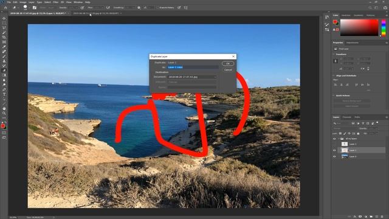Select the Rectangular Marquee tool
Viewport: 389px width, 219px height.
click(4, 23)
